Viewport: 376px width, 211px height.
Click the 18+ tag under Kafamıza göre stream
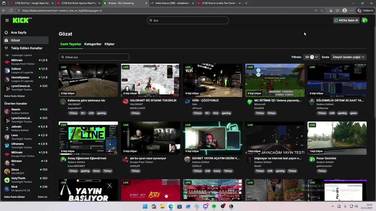83,113
